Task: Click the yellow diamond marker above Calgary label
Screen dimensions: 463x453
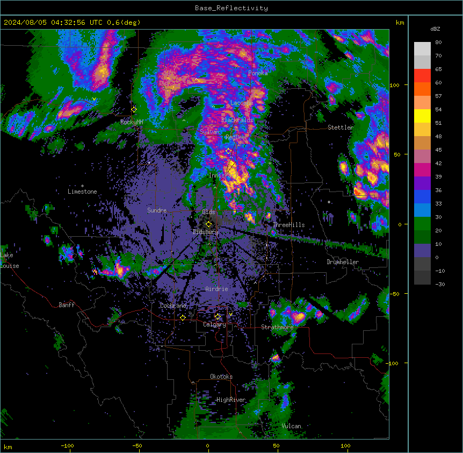Action: (218, 317)
